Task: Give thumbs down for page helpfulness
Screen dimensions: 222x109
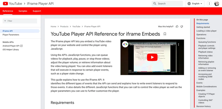Action: [x=182, y=26]
